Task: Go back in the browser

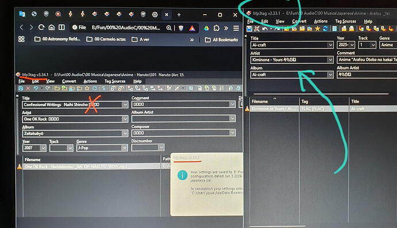Action: click(21, 28)
